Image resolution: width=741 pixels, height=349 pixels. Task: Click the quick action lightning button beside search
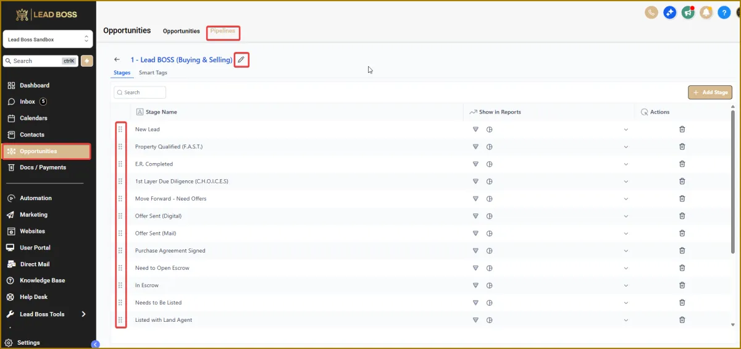pos(87,61)
